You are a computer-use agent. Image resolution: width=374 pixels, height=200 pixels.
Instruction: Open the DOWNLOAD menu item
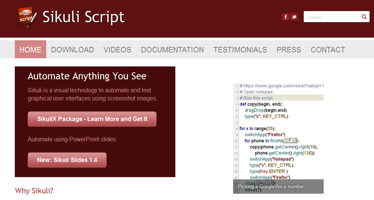73,50
